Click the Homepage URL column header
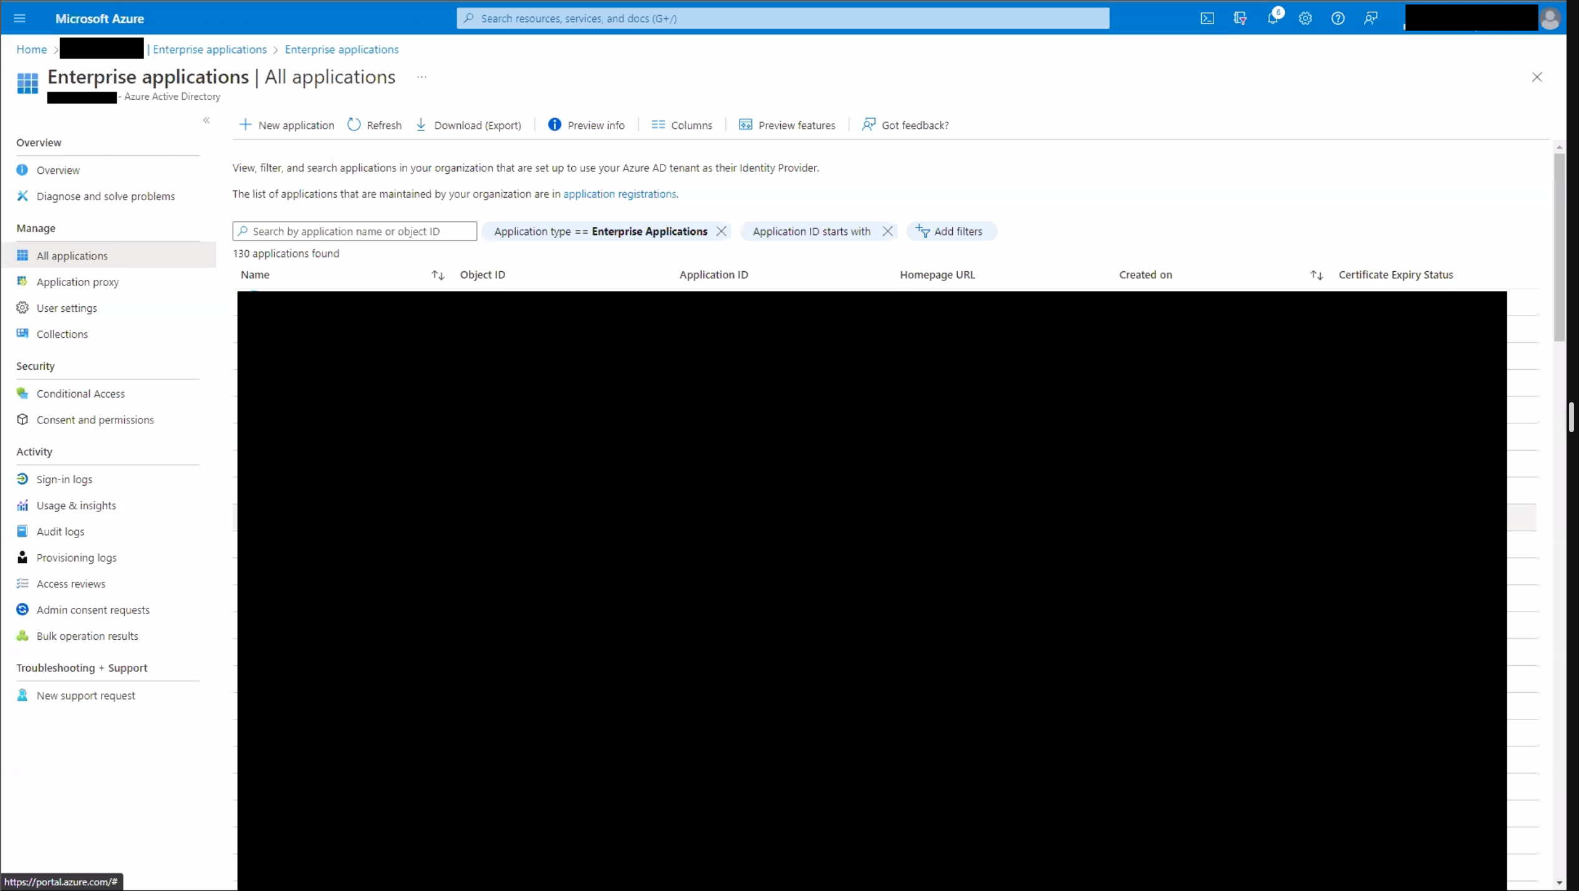Screen dimensions: 1579x891 click(937, 275)
